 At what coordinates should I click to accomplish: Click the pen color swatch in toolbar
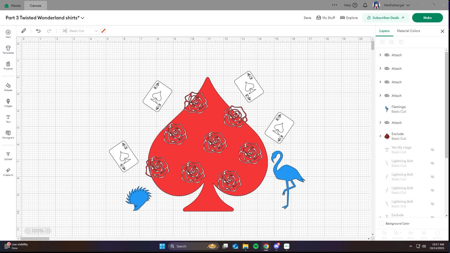(103, 31)
